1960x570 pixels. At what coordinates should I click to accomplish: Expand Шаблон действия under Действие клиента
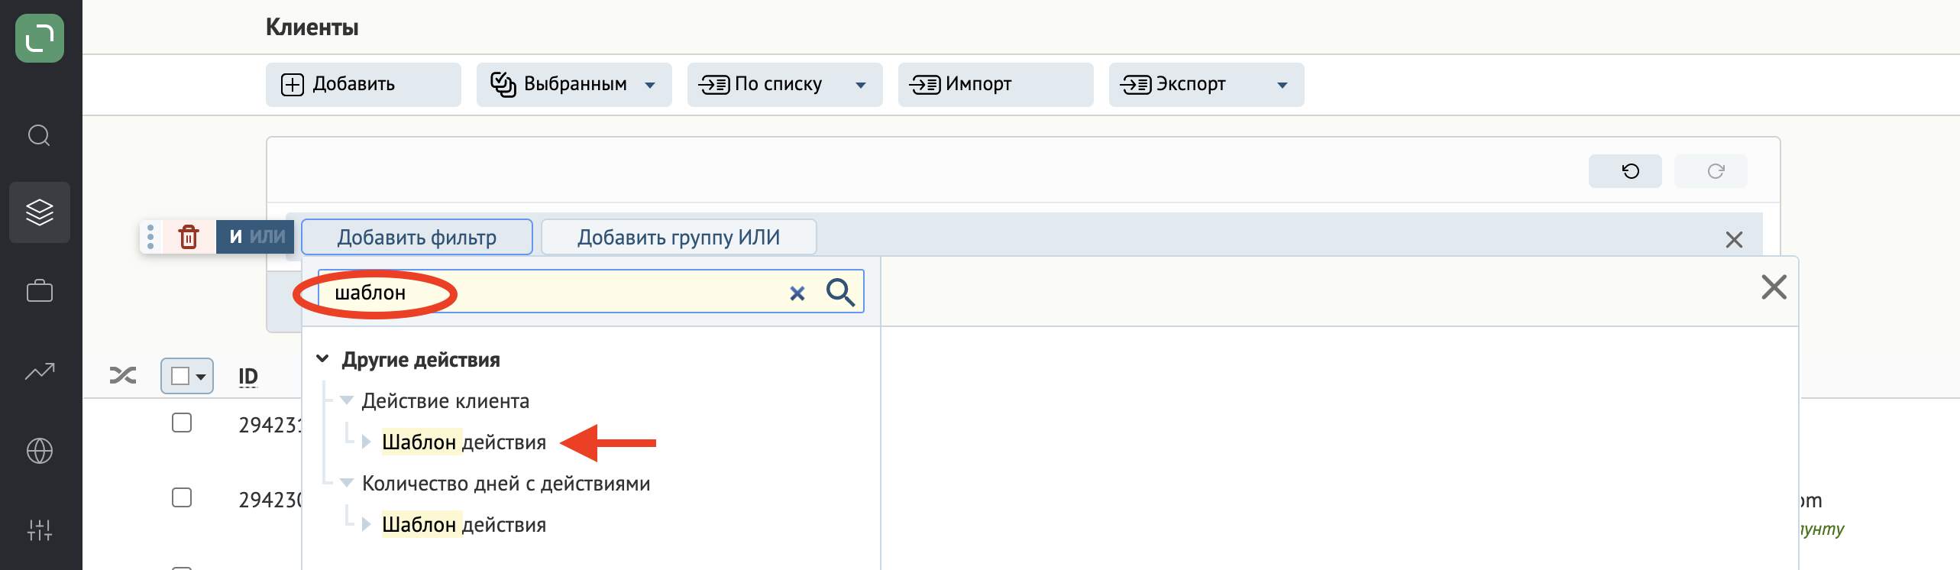367,442
